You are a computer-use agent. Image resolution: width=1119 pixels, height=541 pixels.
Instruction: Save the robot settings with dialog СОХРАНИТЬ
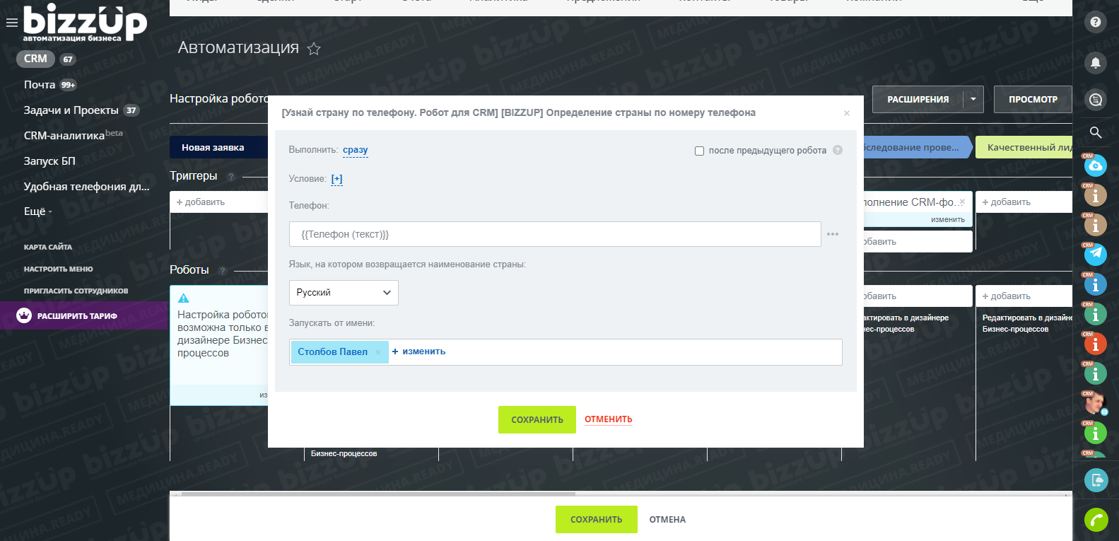(x=537, y=419)
